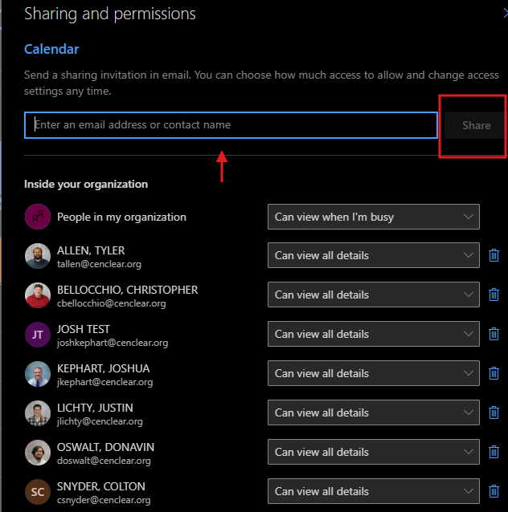This screenshot has width=508, height=512.
Task: Close the Sharing and permissions dialog
Action: 503,13
